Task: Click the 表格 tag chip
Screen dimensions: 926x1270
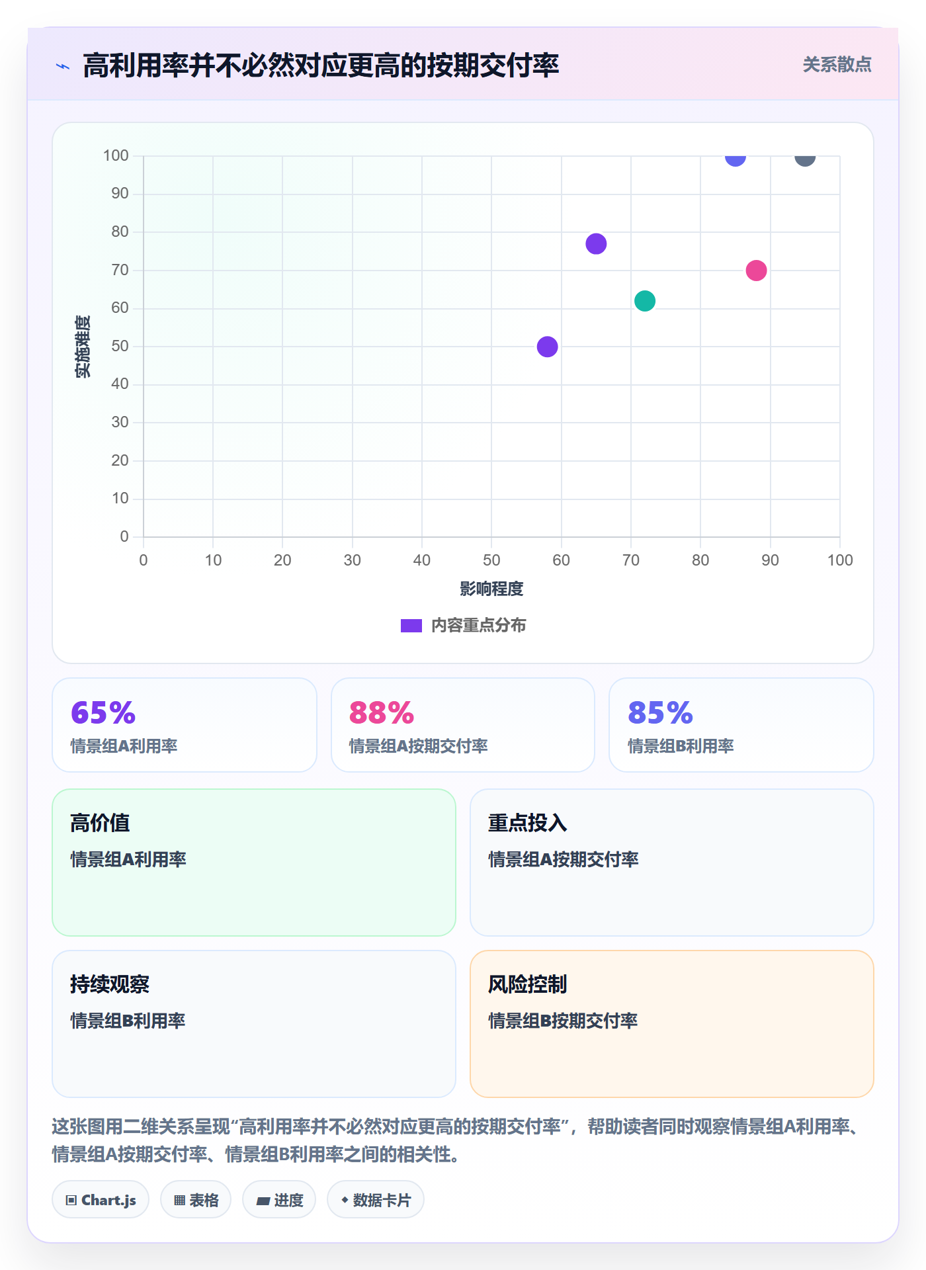Action: click(x=196, y=1200)
